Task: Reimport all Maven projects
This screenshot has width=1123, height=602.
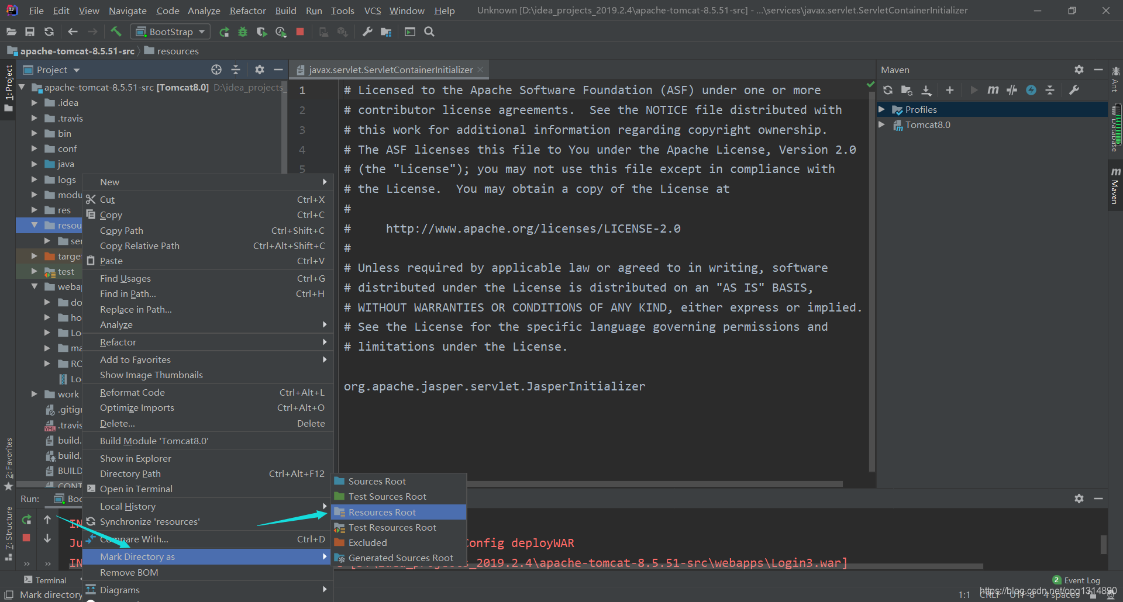Action: coord(888,90)
